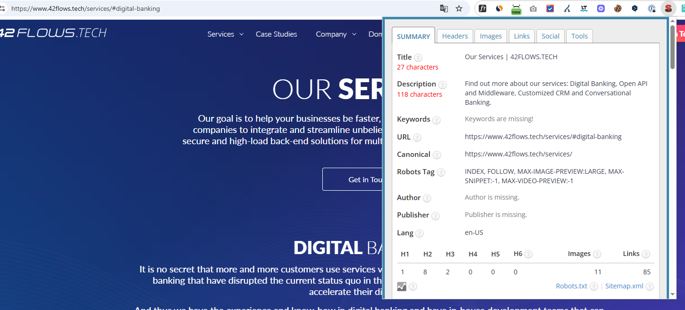Click the help icon next to H6 heading
Screen dimensions: 685x310
[x=529, y=254]
